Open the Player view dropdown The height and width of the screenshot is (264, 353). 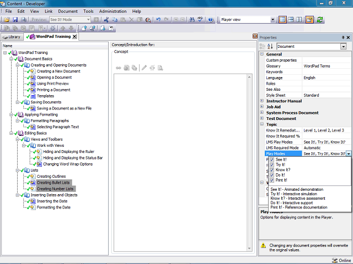[272, 20]
